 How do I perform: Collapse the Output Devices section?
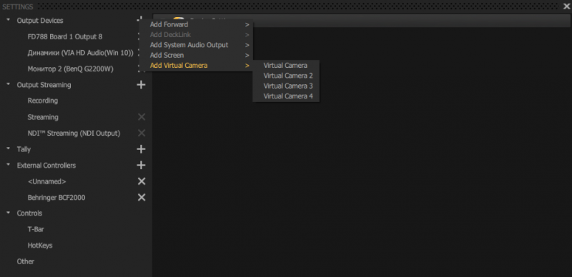[8, 21]
